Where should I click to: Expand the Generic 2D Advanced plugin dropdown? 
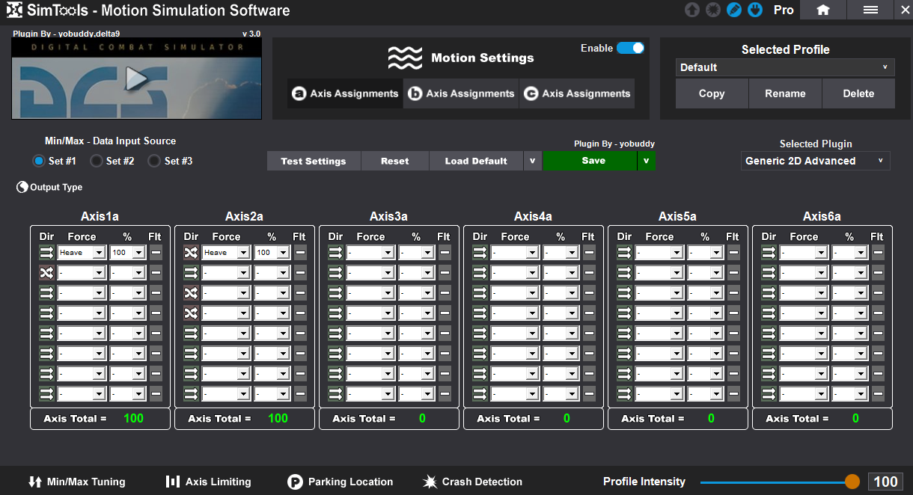click(815, 161)
